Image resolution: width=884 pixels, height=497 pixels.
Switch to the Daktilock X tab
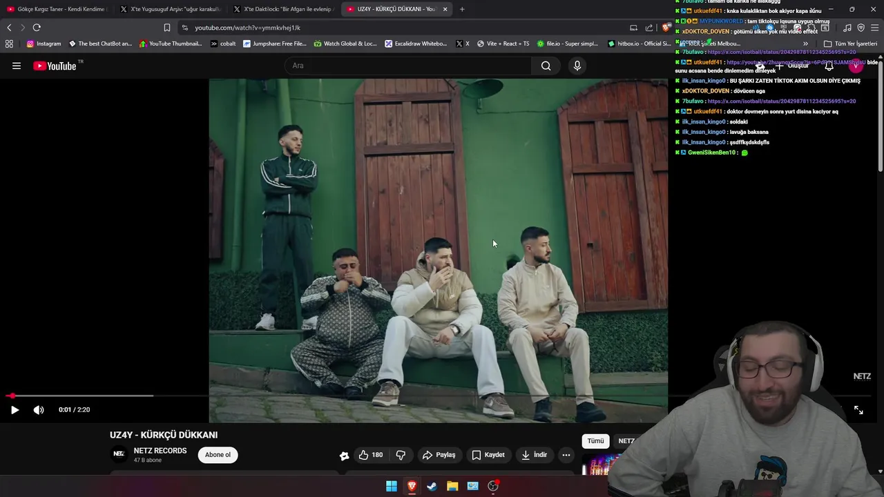(x=283, y=9)
